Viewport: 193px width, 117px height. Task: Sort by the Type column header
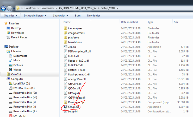pos(150,22)
